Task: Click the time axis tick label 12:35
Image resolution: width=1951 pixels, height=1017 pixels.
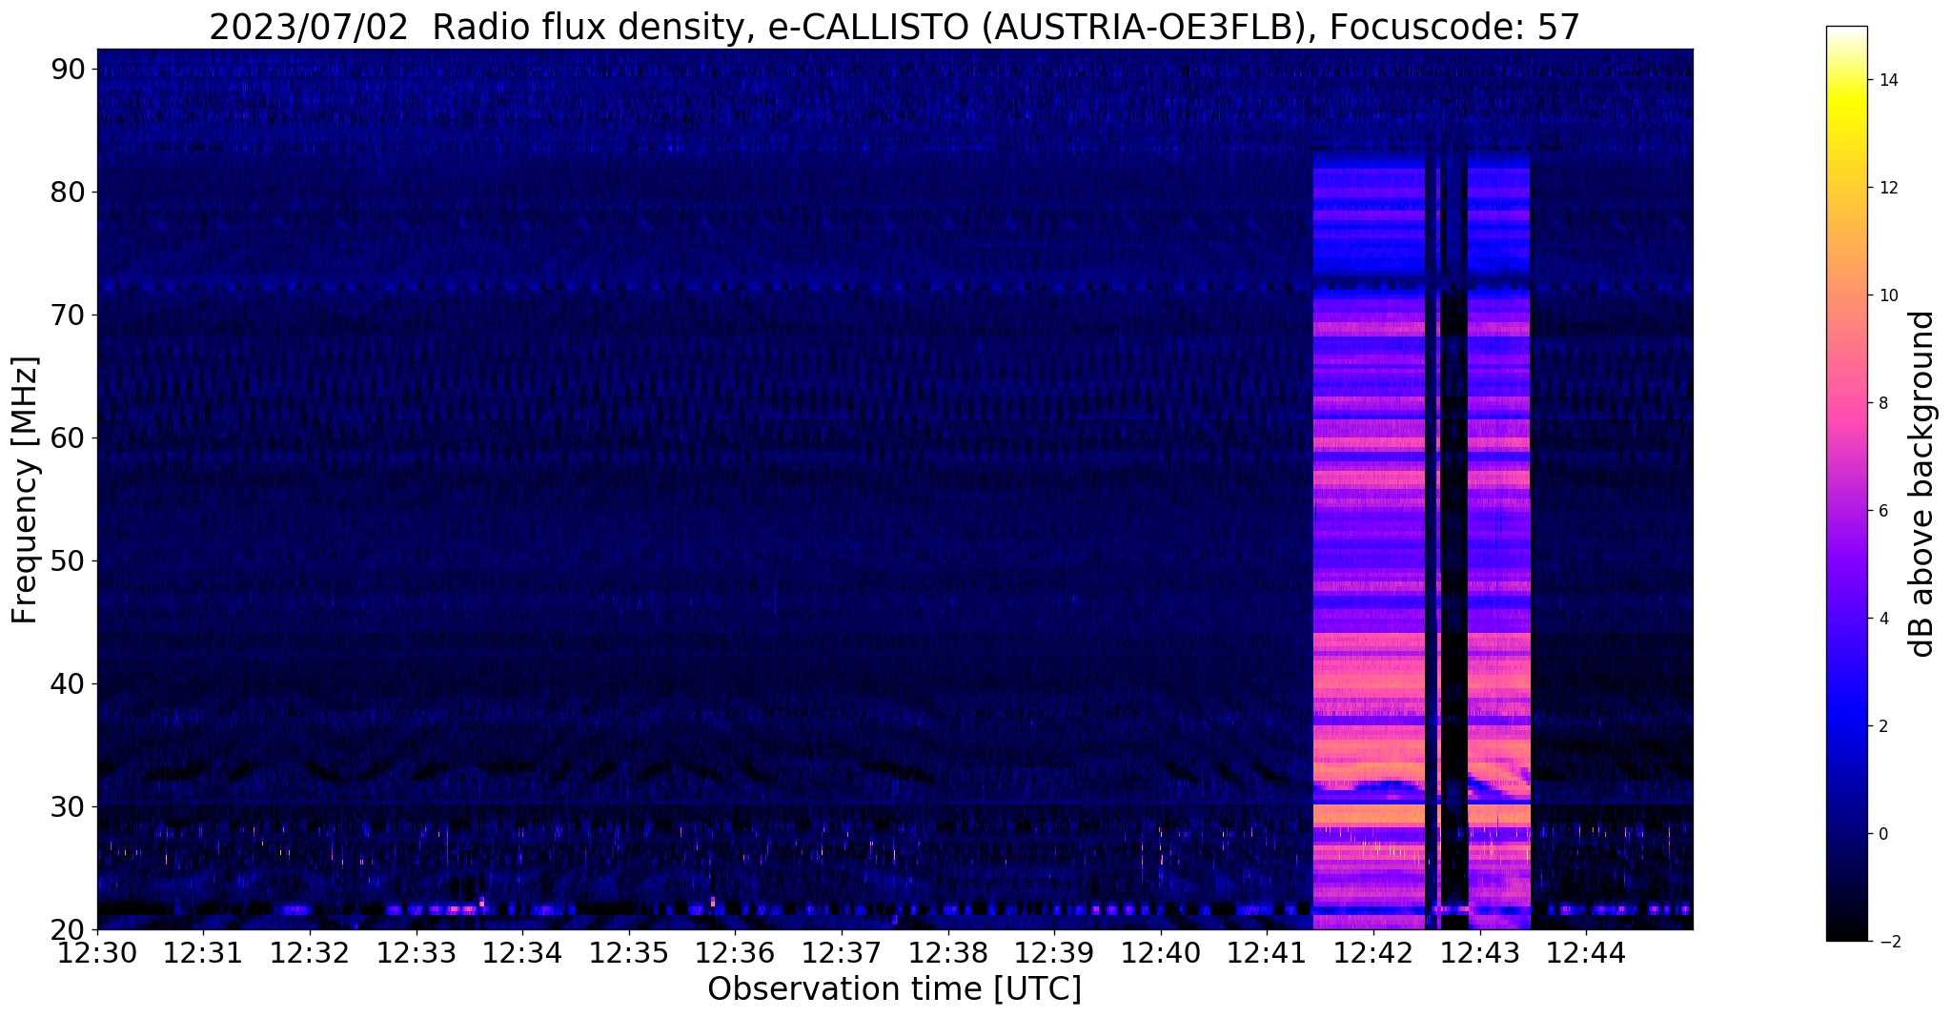Action: [629, 953]
